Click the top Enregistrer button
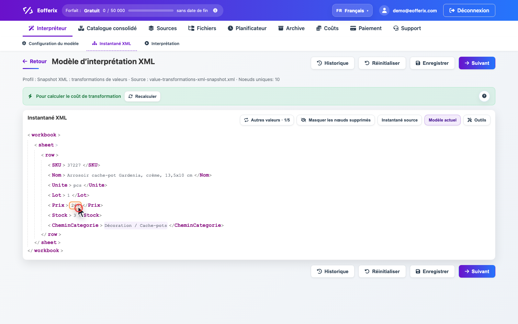 (x=432, y=63)
